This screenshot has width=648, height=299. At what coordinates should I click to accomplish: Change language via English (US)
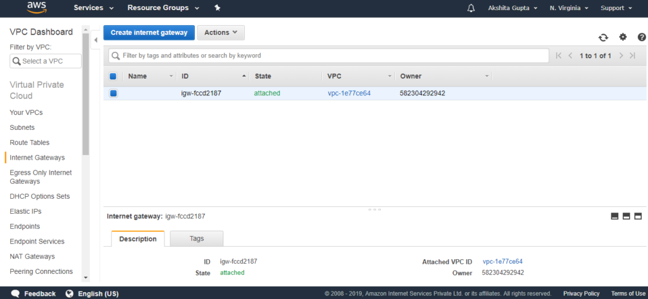[x=98, y=294]
